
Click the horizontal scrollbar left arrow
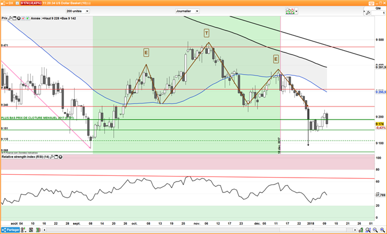coord(44,230)
